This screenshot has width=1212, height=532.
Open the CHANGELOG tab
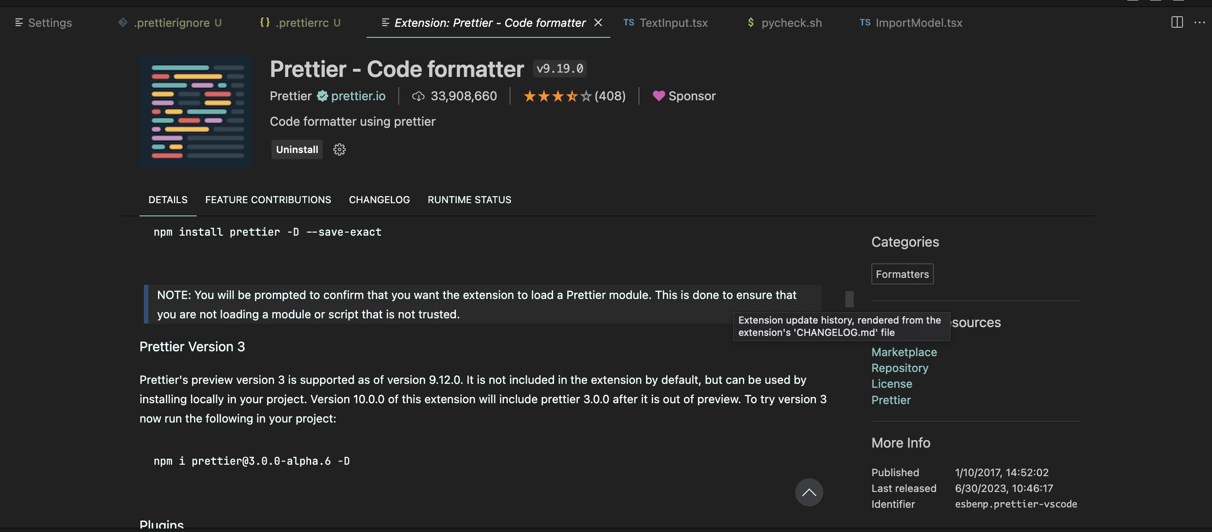379,200
